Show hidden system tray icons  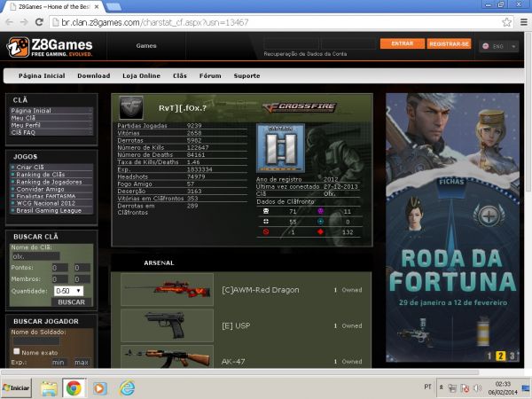click(x=441, y=387)
